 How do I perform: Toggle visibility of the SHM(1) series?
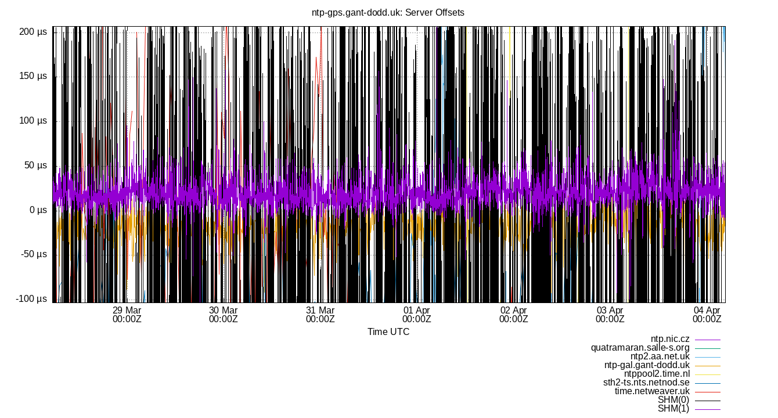[x=708, y=409]
